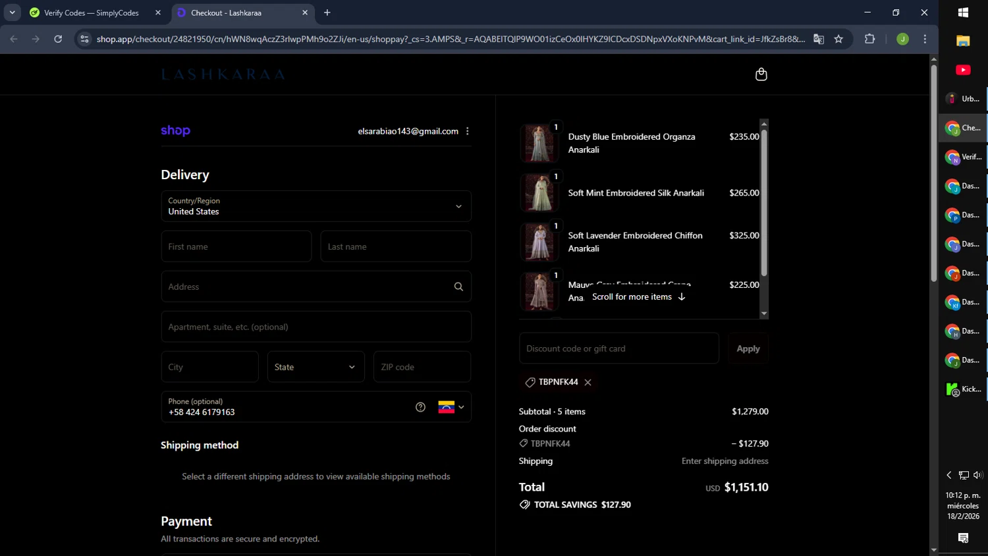Click the ZIP code field
The height and width of the screenshot is (556, 988).
pyautogui.click(x=422, y=367)
